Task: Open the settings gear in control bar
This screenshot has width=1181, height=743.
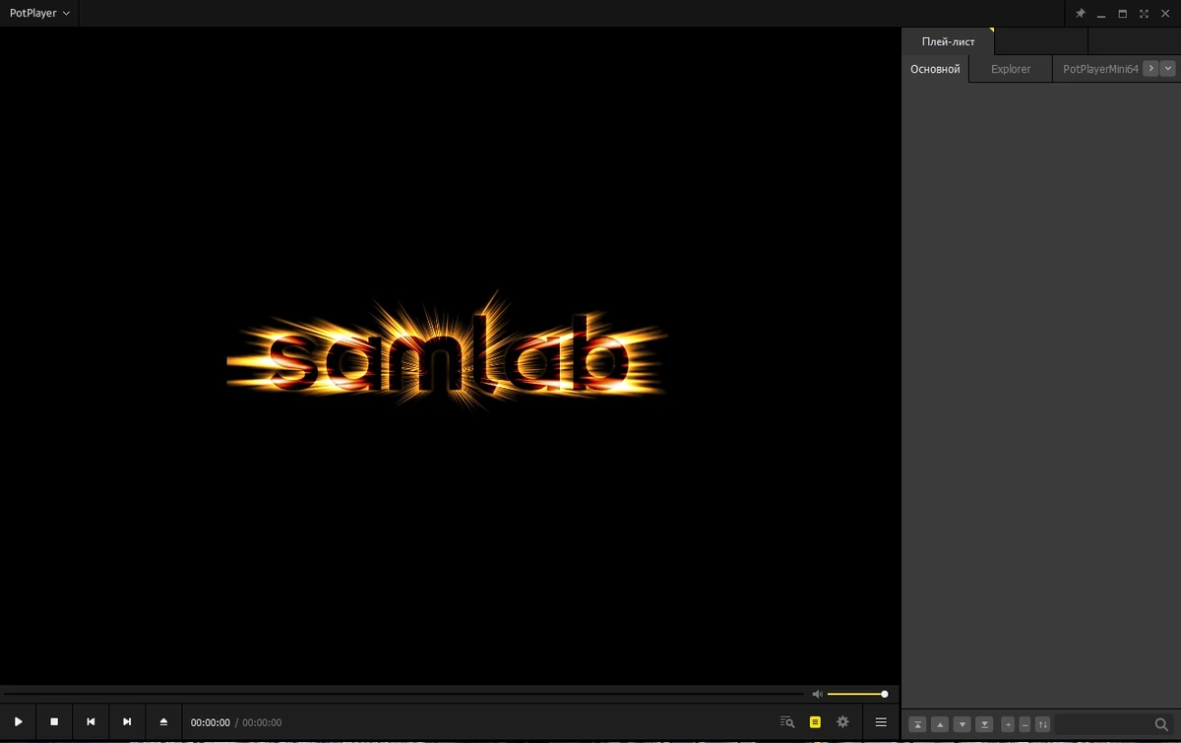Action: point(842,722)
